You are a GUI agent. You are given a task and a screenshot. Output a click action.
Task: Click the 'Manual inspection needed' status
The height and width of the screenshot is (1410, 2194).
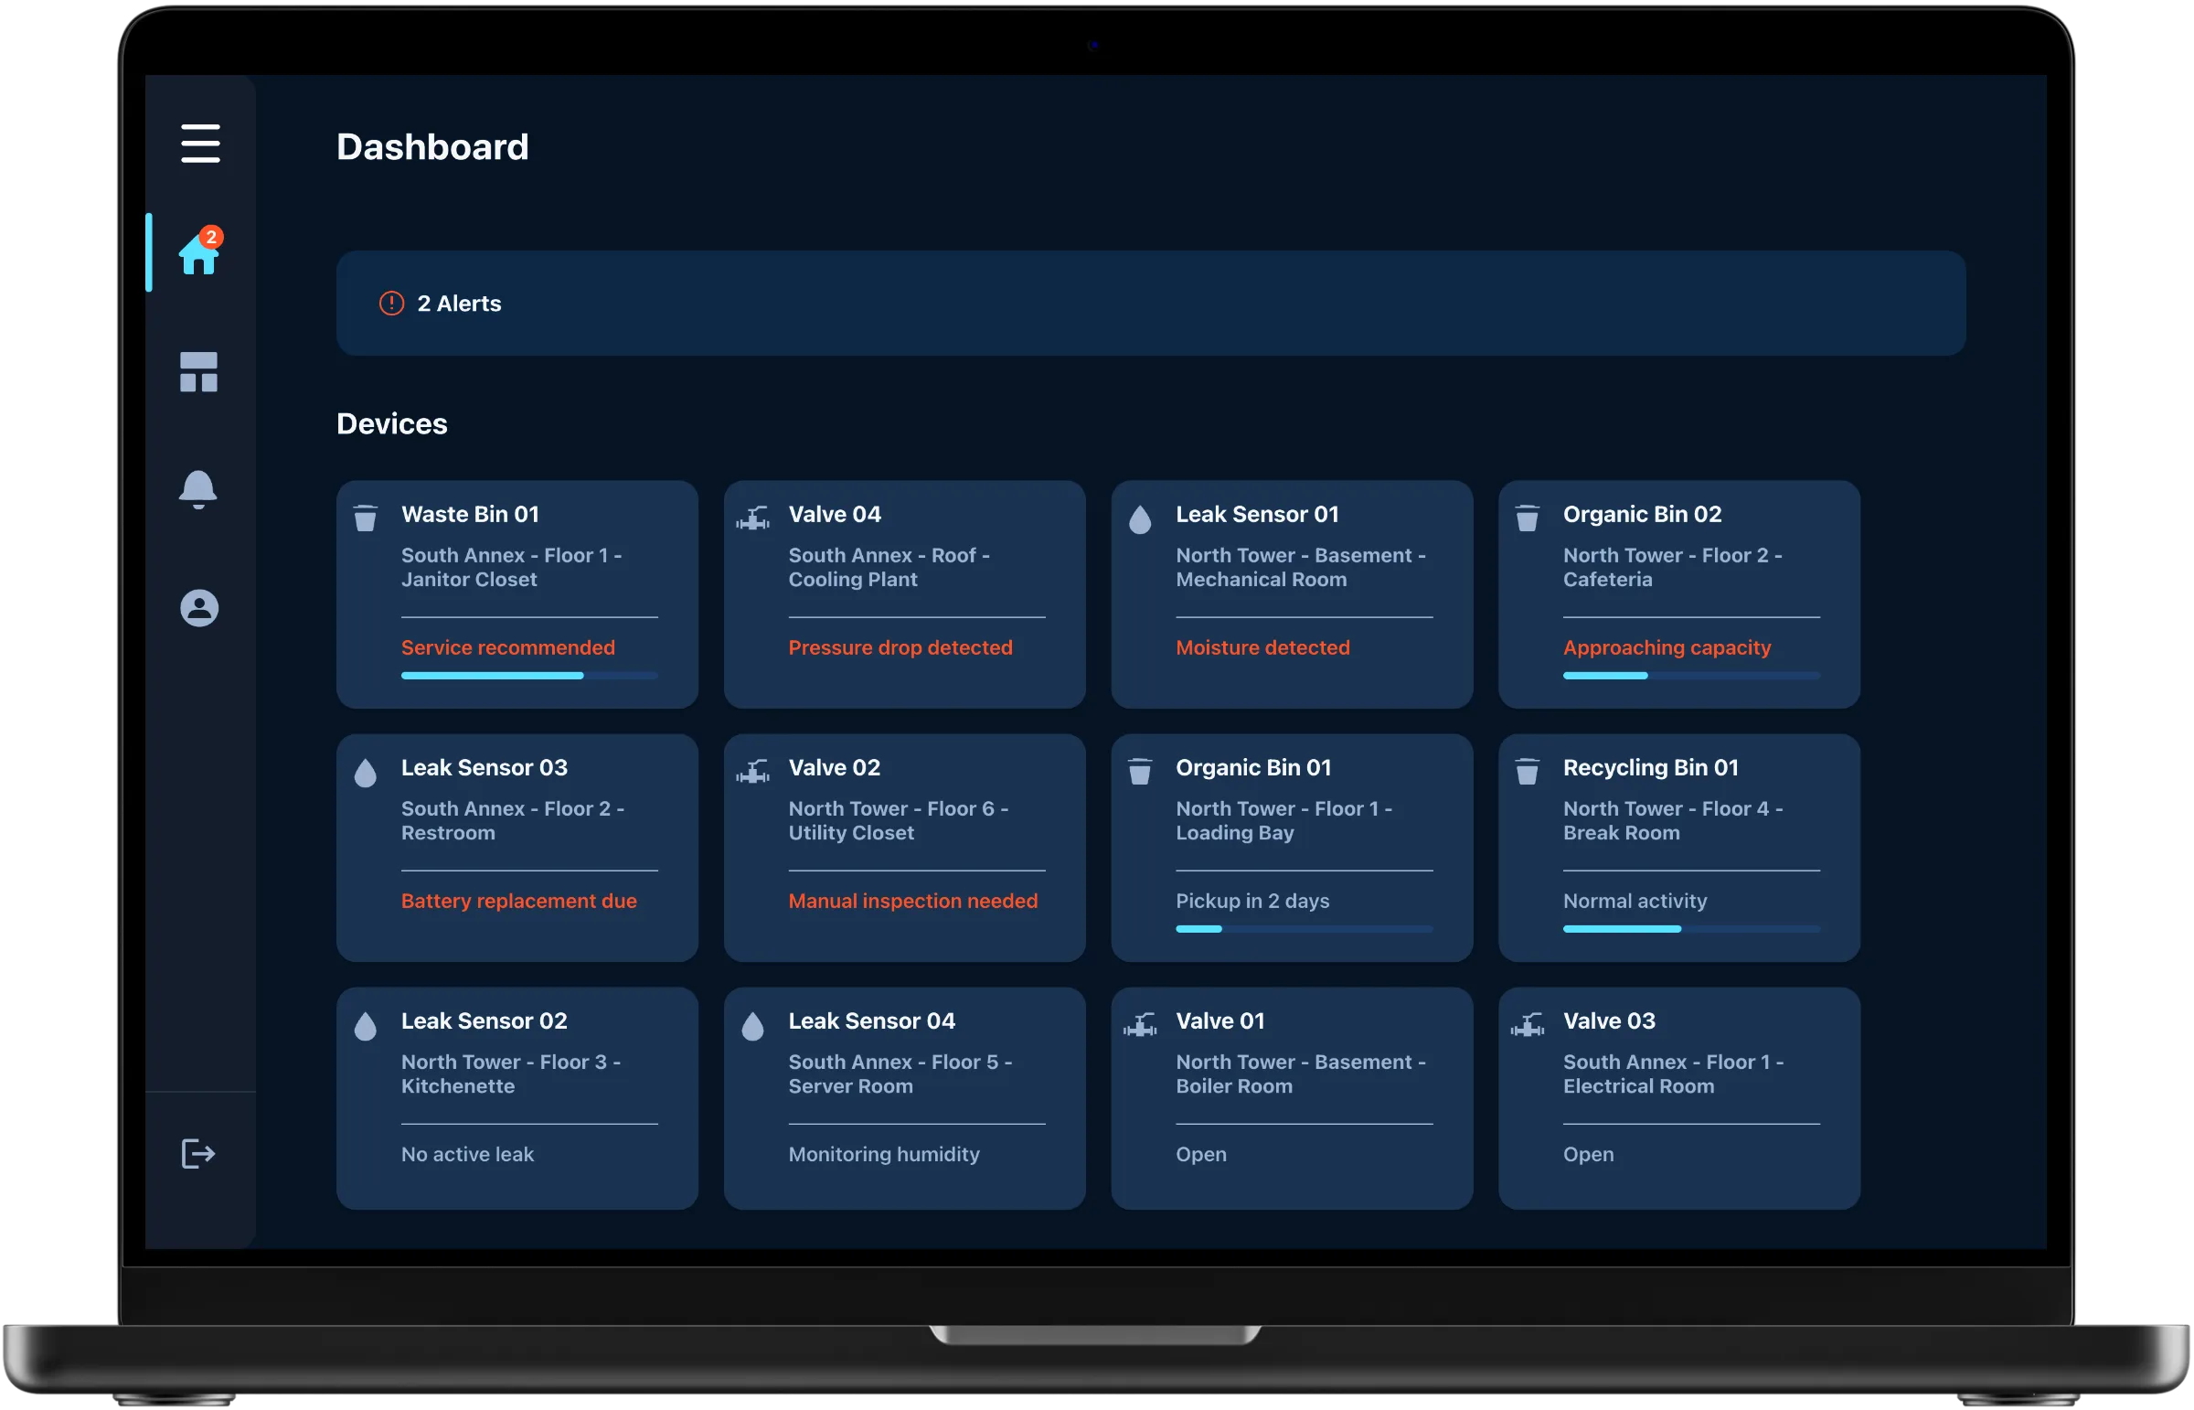tap(913, 901)
